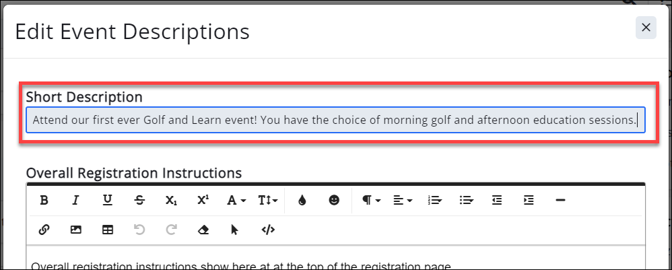Image resolution: width=672 pixels, height=270 pixels.
Task: Apply strikethrough formatting
Action: coord(139,200)
